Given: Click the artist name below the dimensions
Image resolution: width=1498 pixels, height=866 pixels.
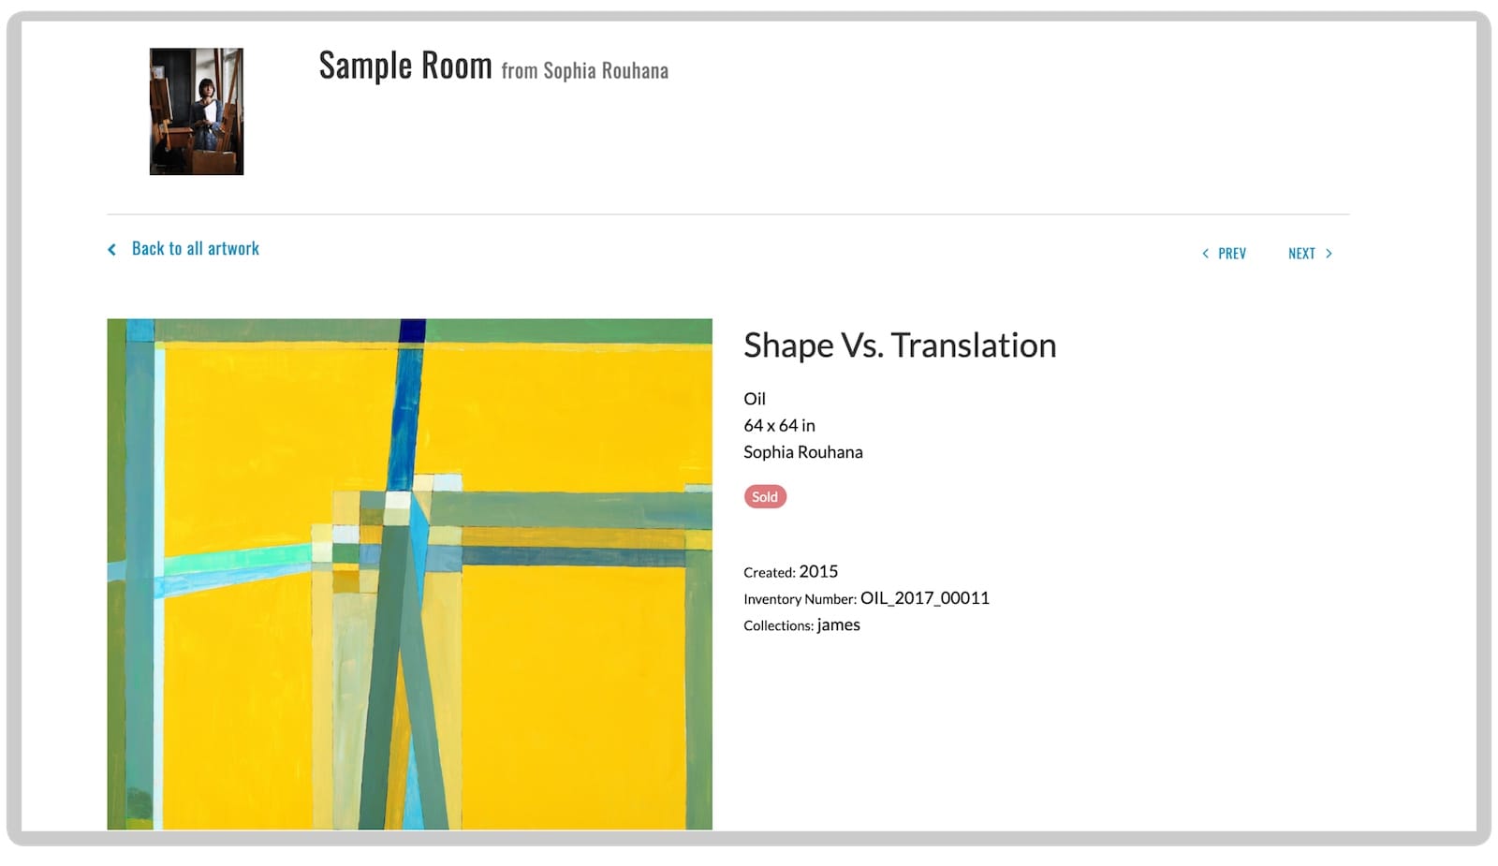Looking at the screenshot, I should (x=802, y=452).
